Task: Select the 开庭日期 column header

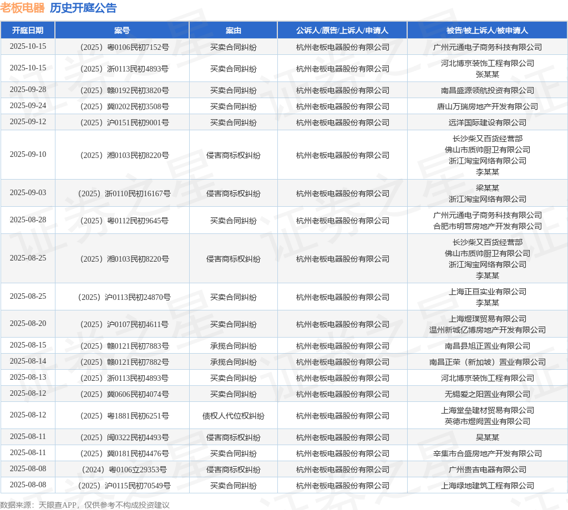Action: coord(28,30)
